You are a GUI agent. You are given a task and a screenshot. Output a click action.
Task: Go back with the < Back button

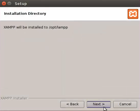72,104
